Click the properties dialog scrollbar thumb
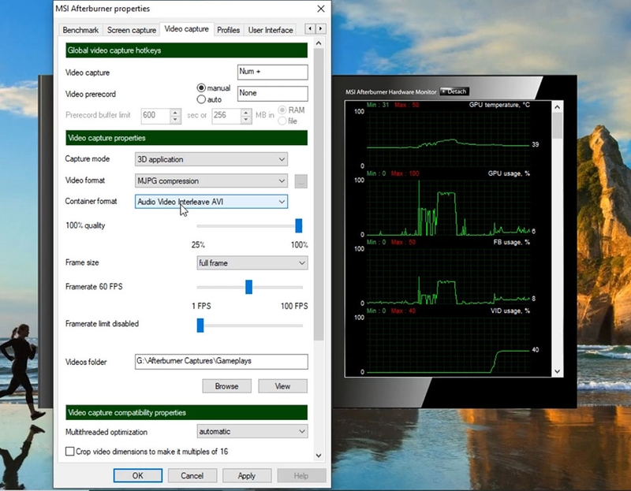 click(319, 194)
